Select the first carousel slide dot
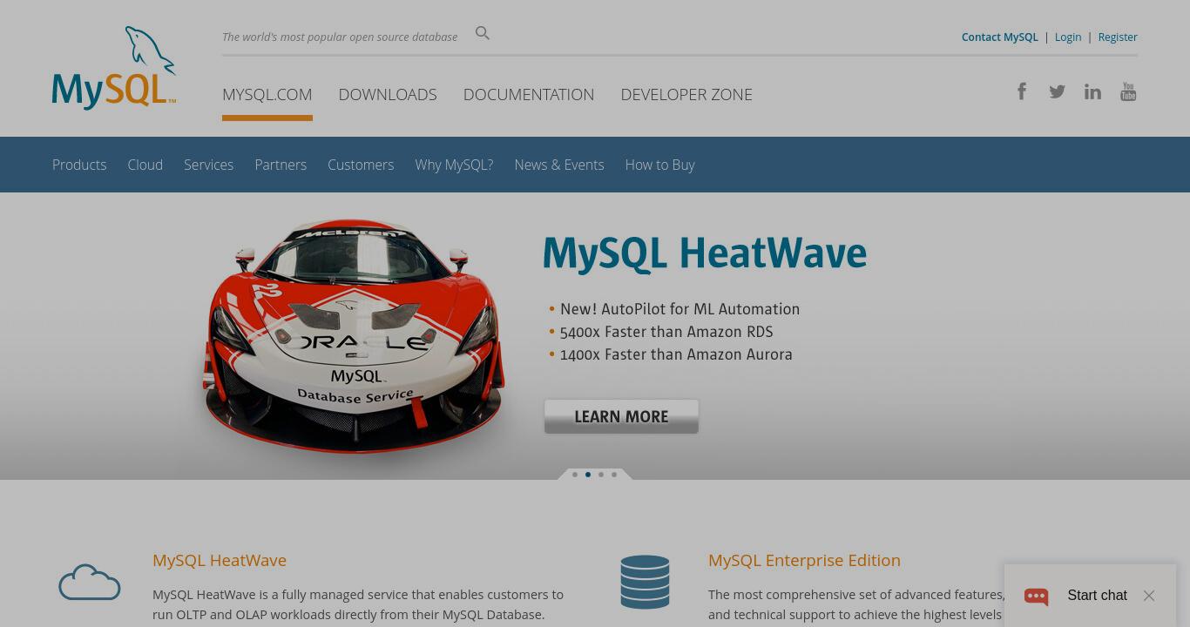The width and height of the screenshot is (1190, 627). [575, 475]
